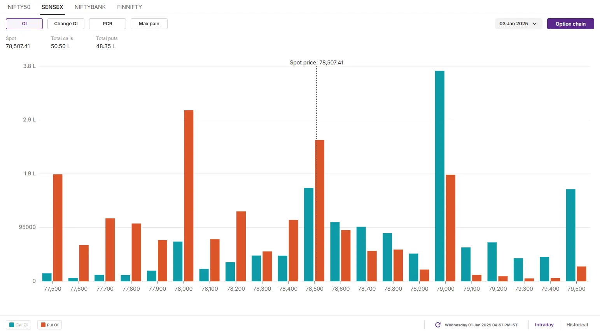The height and width of the screenshot is (331, 600).
Task: Open the expiry date dropdown arrow
Action: tap(535, 24)
